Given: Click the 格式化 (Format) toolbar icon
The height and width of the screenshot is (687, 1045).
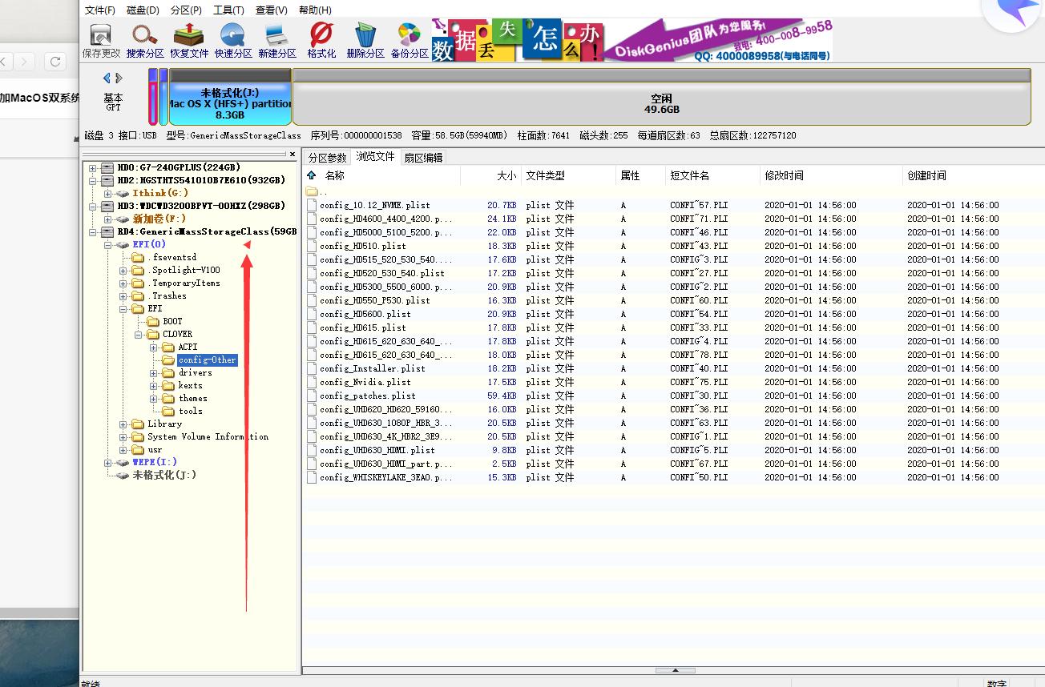Looking at the screenshot, I should tap(321, 40).
